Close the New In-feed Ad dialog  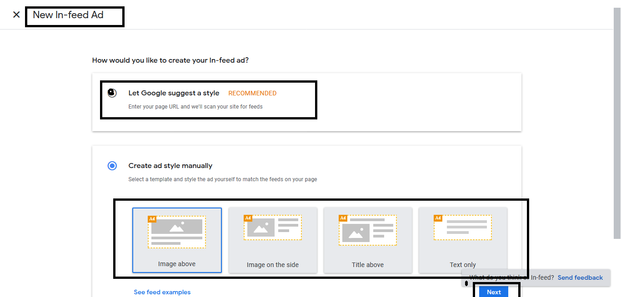[16, 15]
